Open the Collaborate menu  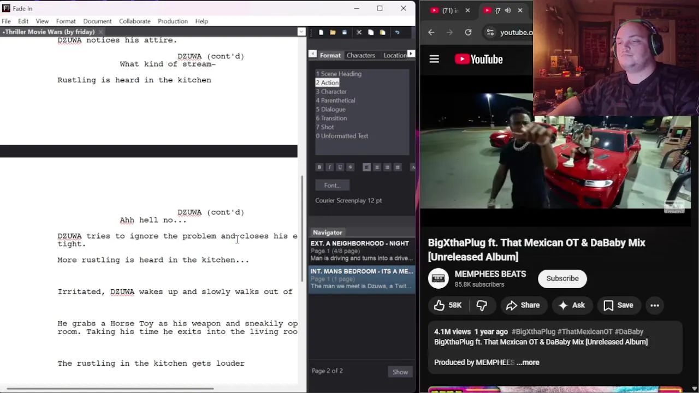[134, 21]
